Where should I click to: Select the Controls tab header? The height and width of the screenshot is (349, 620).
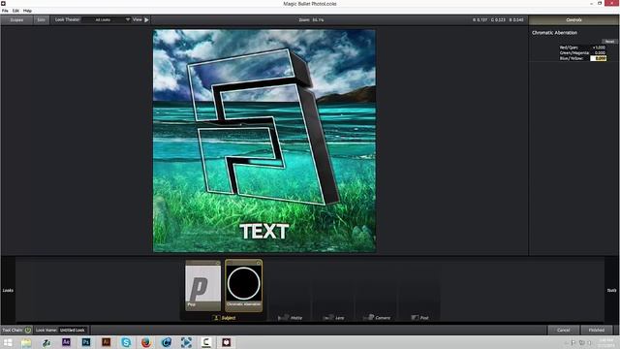pyautogui.click(x=573, y=19)
